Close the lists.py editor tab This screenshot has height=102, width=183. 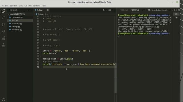point(48,10)
